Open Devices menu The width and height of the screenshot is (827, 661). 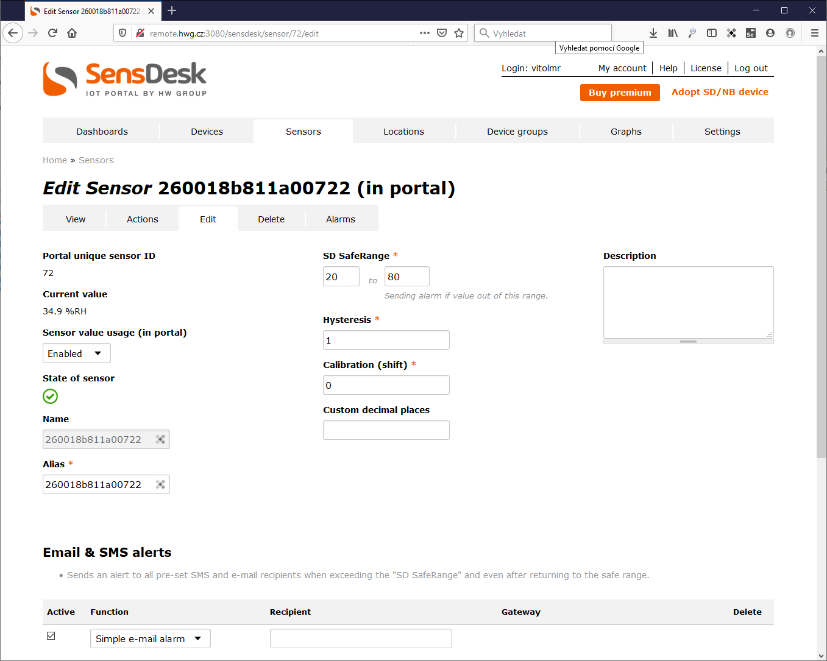(x=207, y=132)
